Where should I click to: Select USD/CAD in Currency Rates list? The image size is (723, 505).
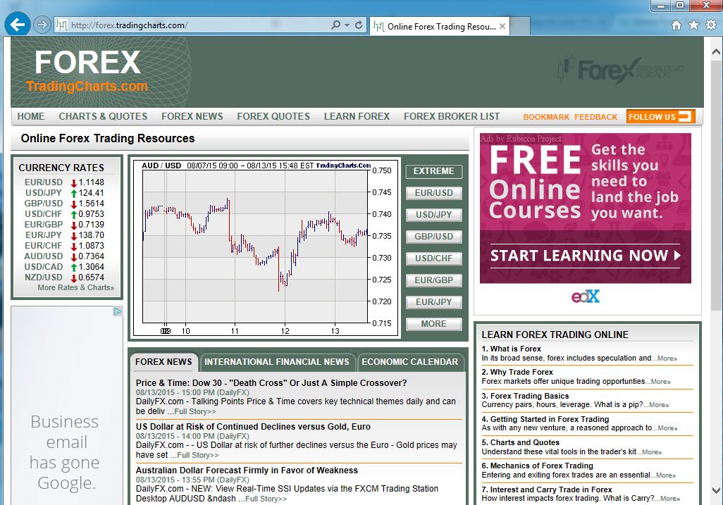[x=44, y=267]
